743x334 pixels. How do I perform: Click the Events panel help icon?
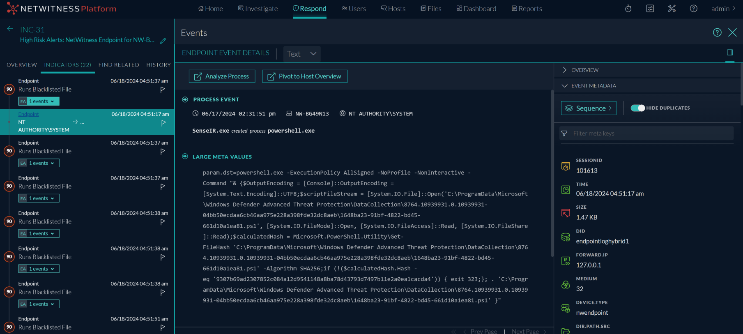717,32
